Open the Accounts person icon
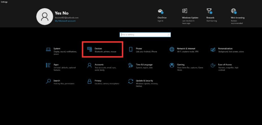The width and height of the screenshot is (262, 125). point(90,65)
